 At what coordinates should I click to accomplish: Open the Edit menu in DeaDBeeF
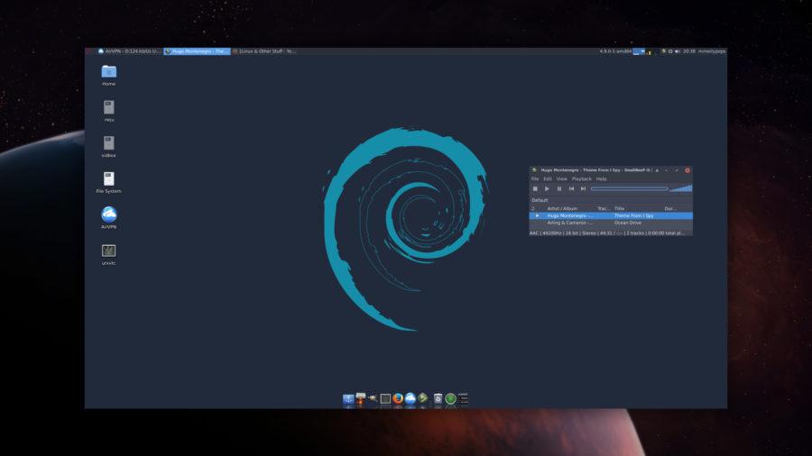click(548, 178)
